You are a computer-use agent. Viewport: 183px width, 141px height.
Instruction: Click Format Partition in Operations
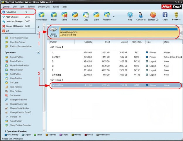[x=17, y=57]
